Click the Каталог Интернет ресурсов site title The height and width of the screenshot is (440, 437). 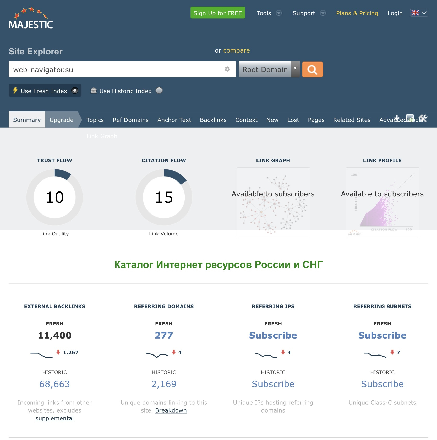[218, 264]
